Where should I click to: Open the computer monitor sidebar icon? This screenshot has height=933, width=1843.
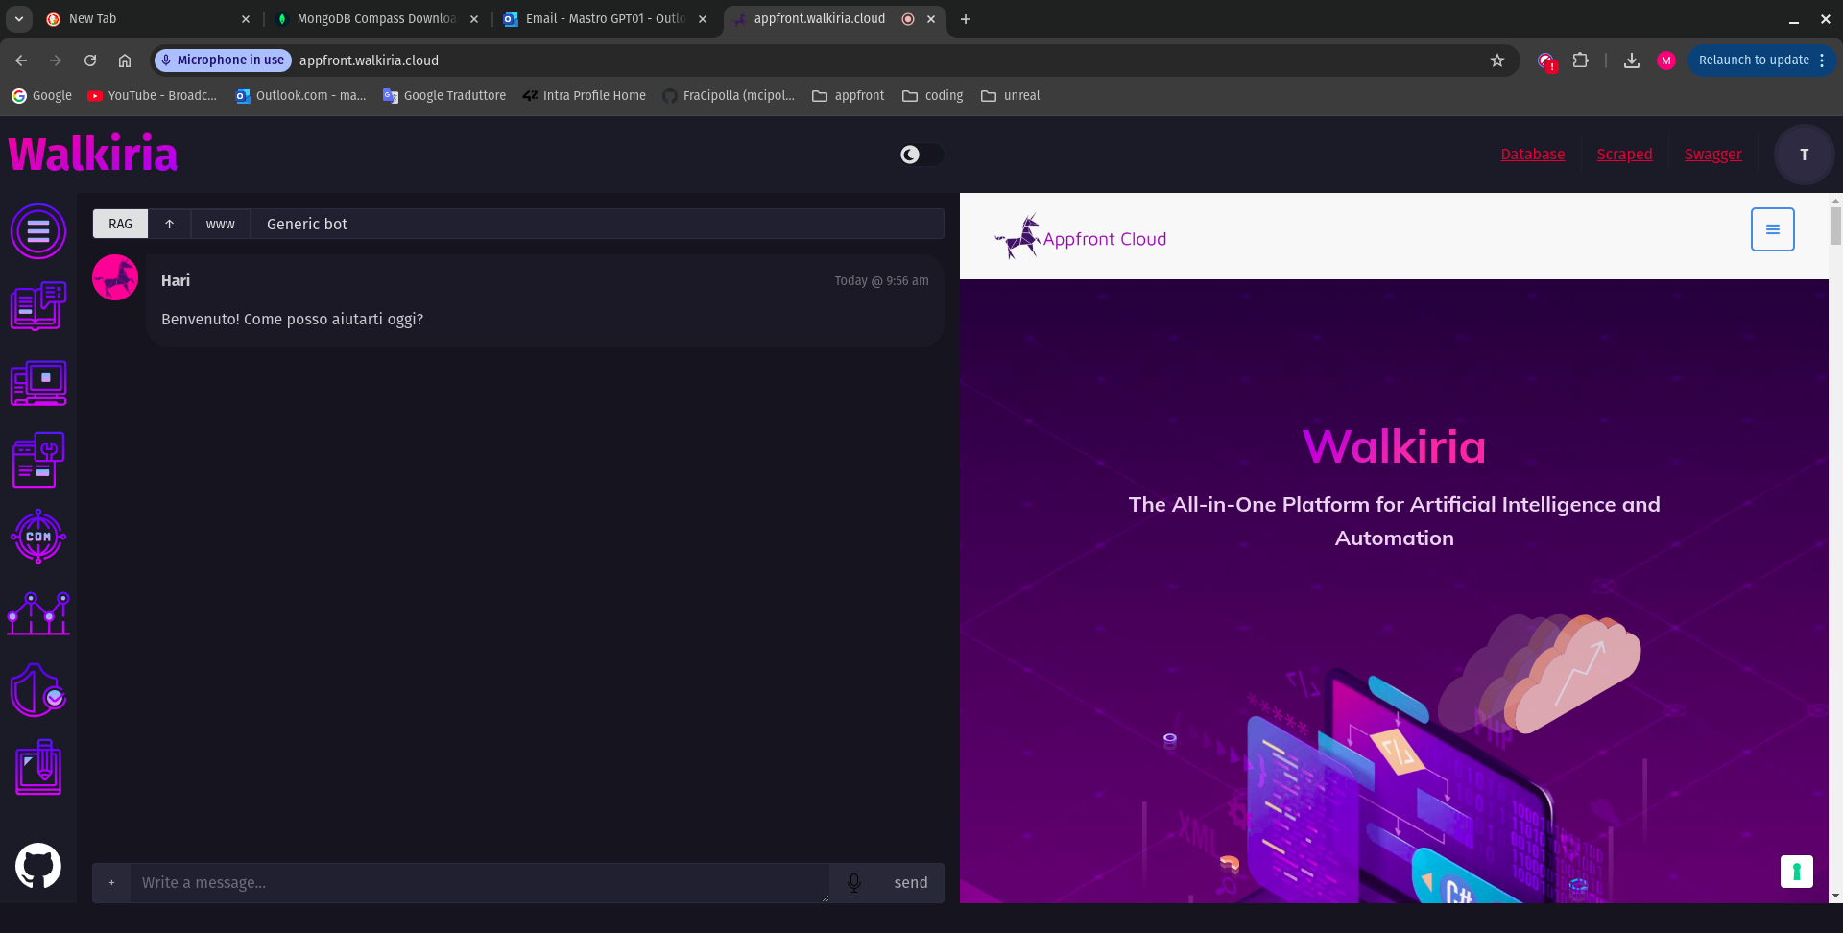pyautogui.click(x=38, y=383)
